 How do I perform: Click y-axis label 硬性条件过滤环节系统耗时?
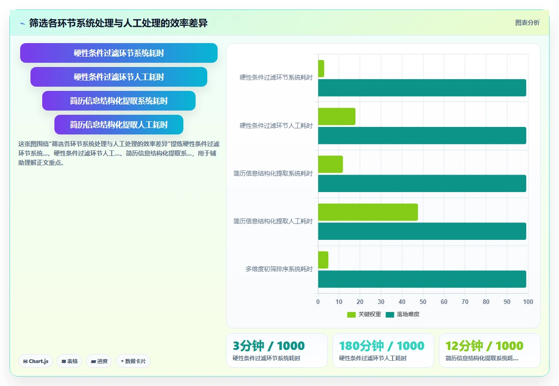pos(276,78)
